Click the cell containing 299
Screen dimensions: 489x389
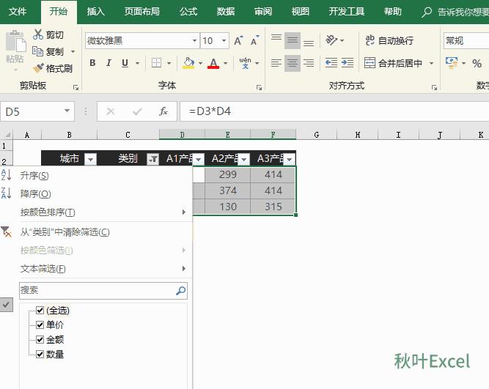[x=228, y=174]
